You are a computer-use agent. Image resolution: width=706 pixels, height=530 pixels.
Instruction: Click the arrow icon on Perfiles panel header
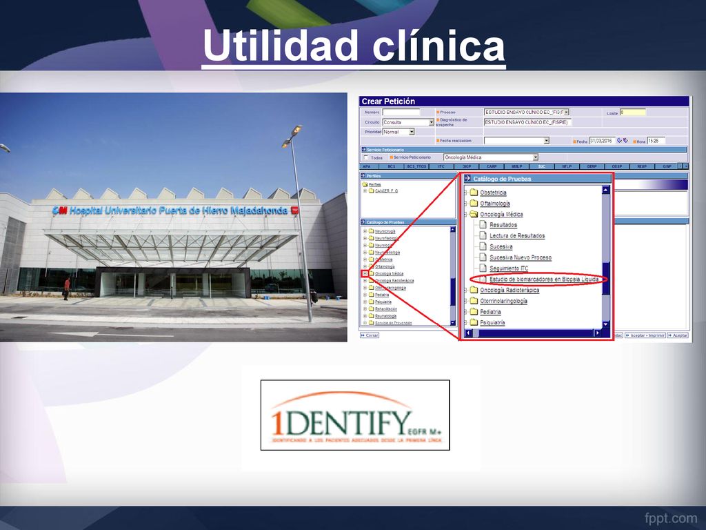point(364,176)
